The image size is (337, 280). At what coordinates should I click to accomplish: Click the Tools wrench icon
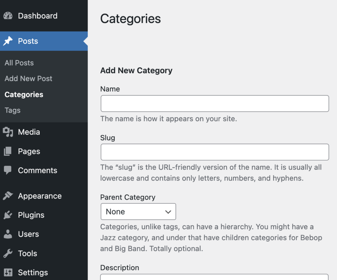[8, 253]
